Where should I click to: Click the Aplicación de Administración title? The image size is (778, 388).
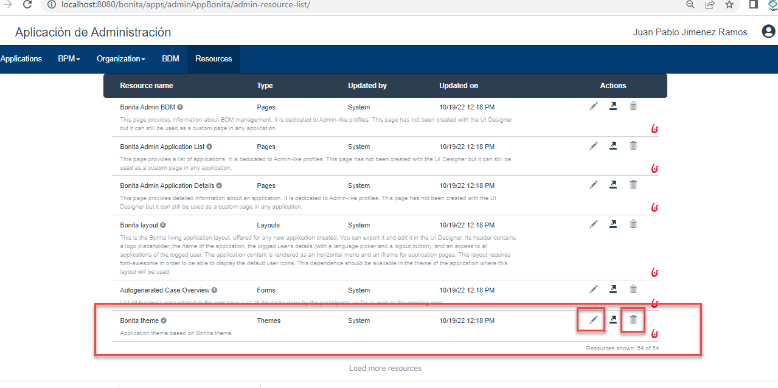pos(93,32)
